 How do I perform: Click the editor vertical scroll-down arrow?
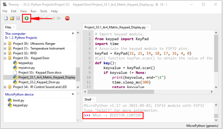click(x=216, y=87)
